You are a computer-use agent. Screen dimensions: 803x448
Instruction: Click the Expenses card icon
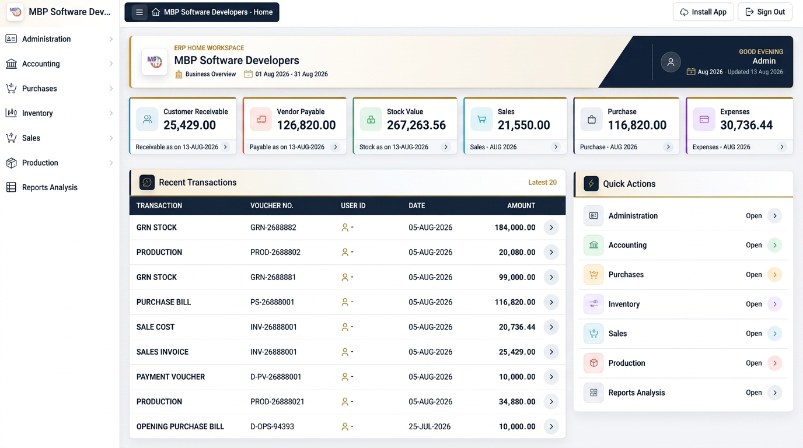[704, 119]
